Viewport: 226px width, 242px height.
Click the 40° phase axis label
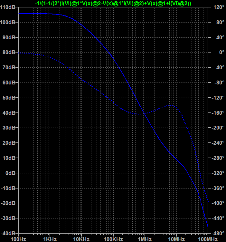[220, 37]
